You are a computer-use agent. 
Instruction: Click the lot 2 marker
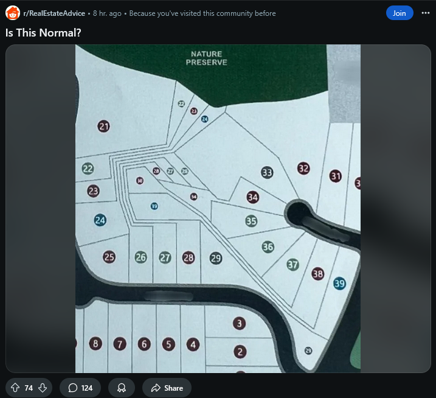(x=240, y=351)
